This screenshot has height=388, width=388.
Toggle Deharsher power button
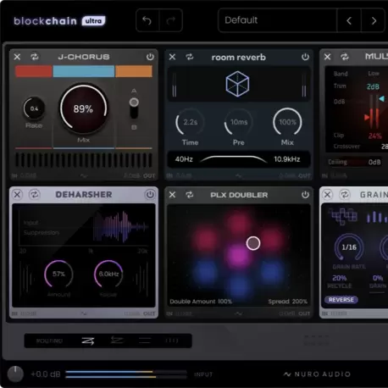coord(150,195)
